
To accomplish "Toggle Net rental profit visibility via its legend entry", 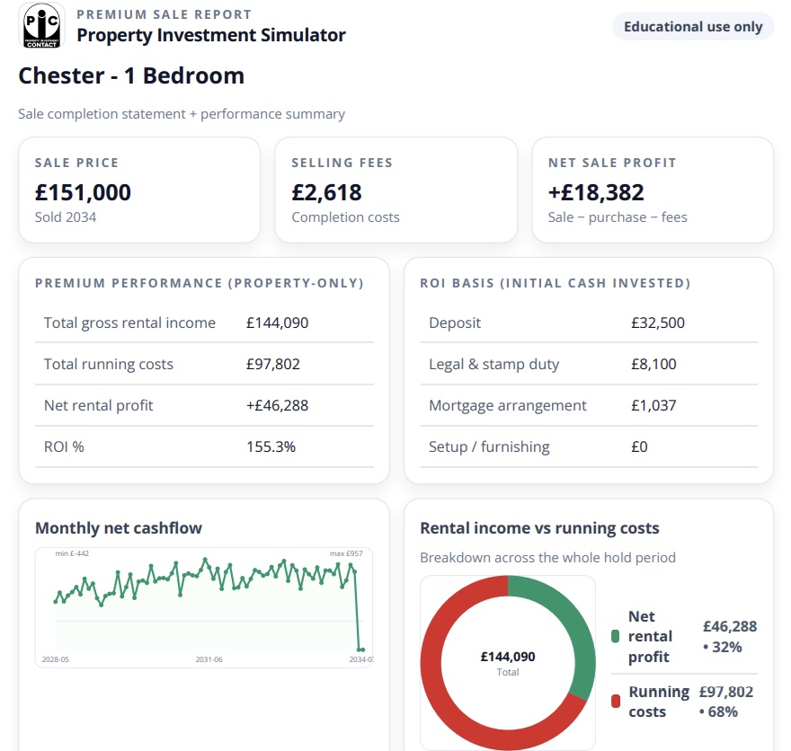I will click(x=648, y=635).
